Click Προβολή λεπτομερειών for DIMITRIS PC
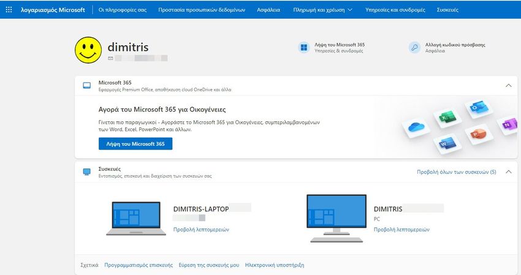Image resolution: width=521 pixels, height=275 pixels. click(401, 230)
